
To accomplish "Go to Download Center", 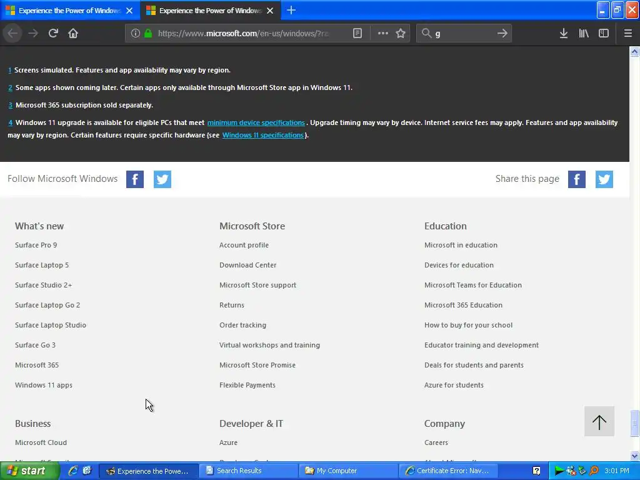I will 247,265.
